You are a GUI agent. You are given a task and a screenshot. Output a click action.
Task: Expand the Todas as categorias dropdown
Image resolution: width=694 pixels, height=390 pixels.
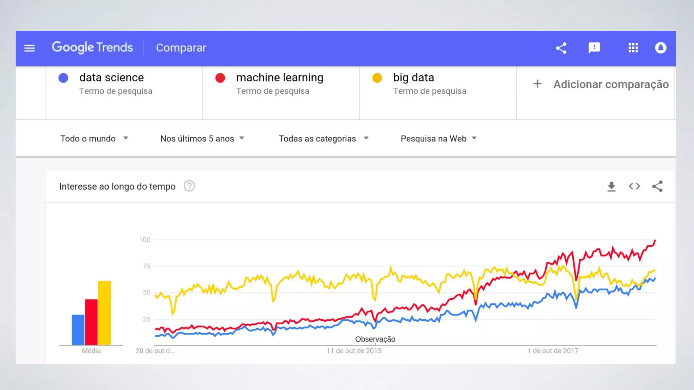coord(323,138)
